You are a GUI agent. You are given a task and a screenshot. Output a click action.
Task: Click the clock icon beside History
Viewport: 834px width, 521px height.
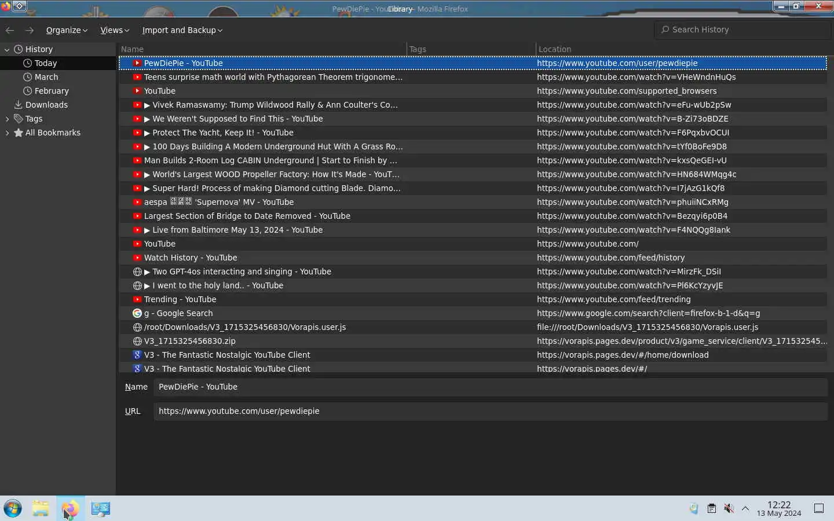[19, 49]
